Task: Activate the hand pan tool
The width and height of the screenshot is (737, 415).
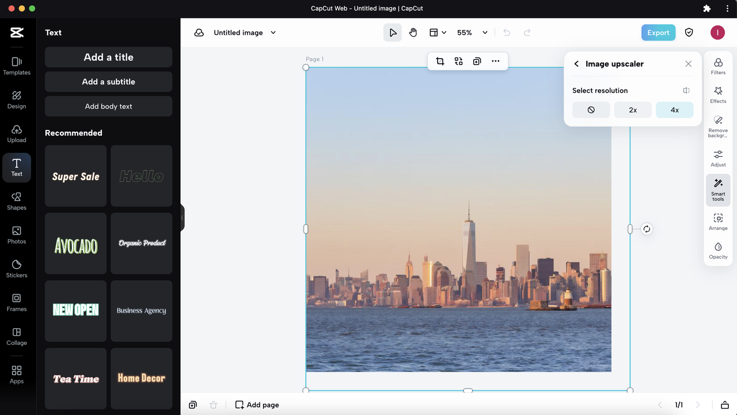Action: [x=413, y=33]
